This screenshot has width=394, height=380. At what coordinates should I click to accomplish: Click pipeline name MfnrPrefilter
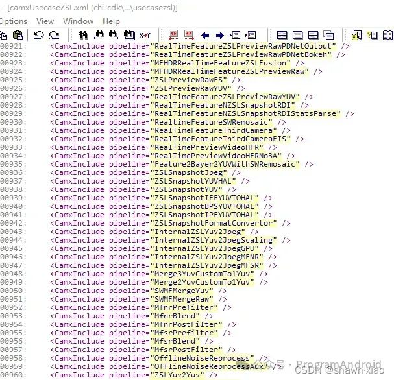pyautogui.click(x=184, y=308)
